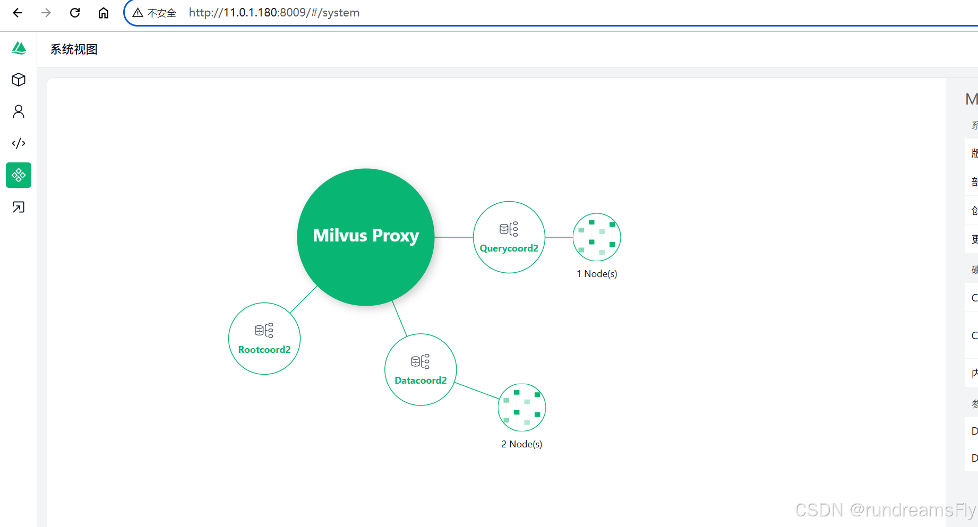978x527 pixels.
Task: Open the Querycoord 1 Node(s) cluster circle
Action: (597, 237)
